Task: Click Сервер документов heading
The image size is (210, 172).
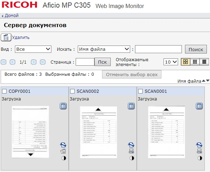Action: 35,25
